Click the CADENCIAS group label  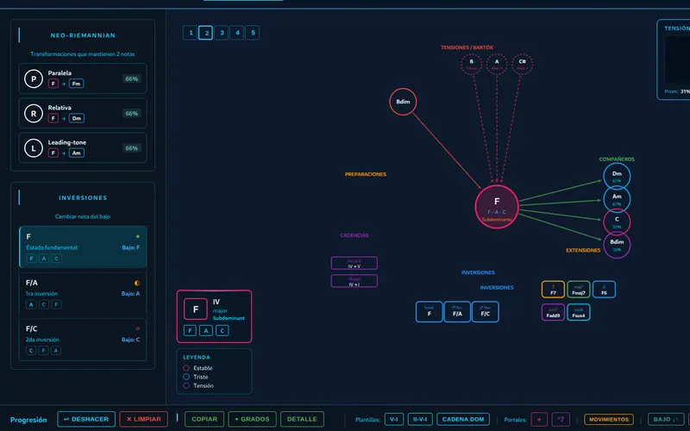click(x=354, y=235)
